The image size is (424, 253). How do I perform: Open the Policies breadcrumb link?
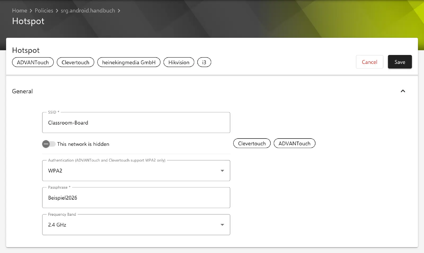click(44, 11)
